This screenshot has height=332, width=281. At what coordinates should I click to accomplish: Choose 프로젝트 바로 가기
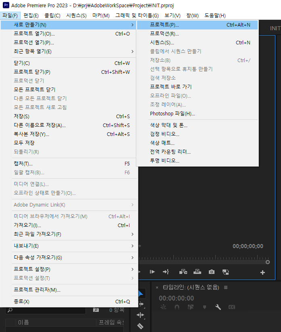(x=197, y=87)
